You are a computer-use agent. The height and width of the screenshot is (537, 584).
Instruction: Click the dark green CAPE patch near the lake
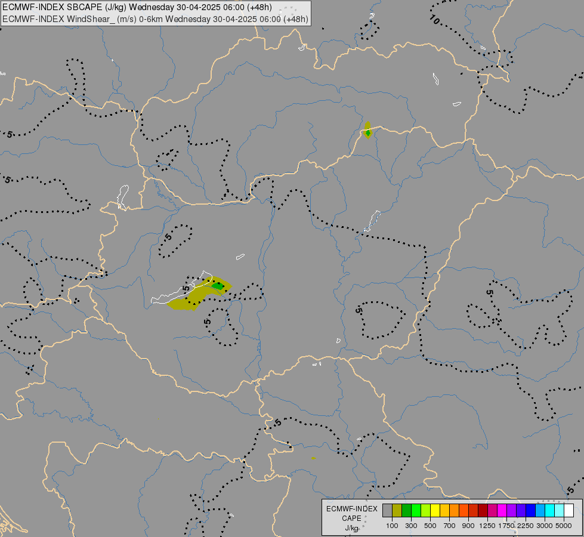218,286
